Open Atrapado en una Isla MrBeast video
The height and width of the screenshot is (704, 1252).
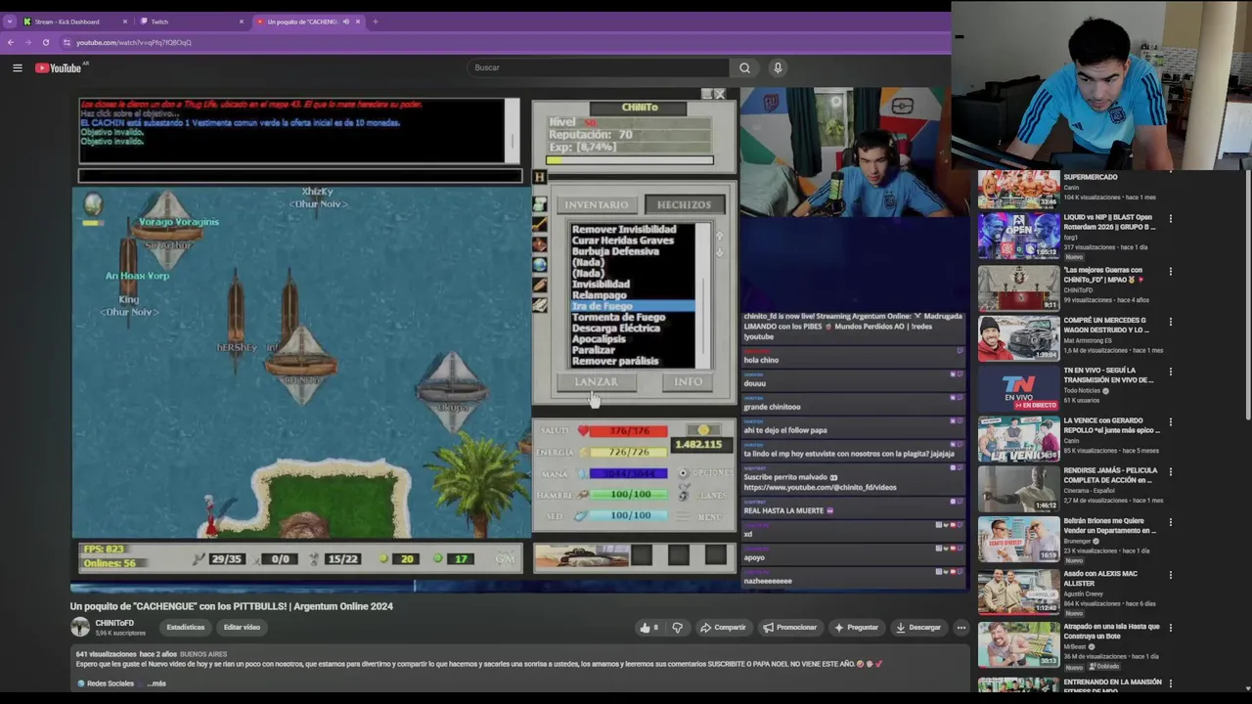tap(1018, 643)
